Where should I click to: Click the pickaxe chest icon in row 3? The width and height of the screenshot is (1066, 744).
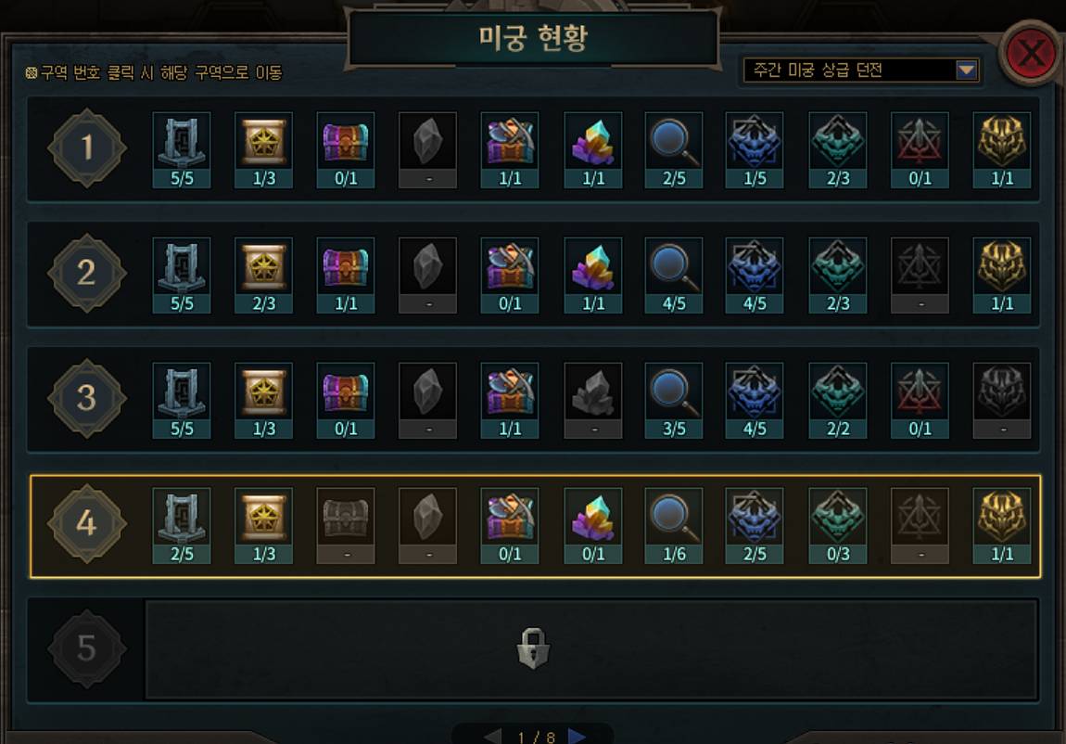click(x=510, y=400)
